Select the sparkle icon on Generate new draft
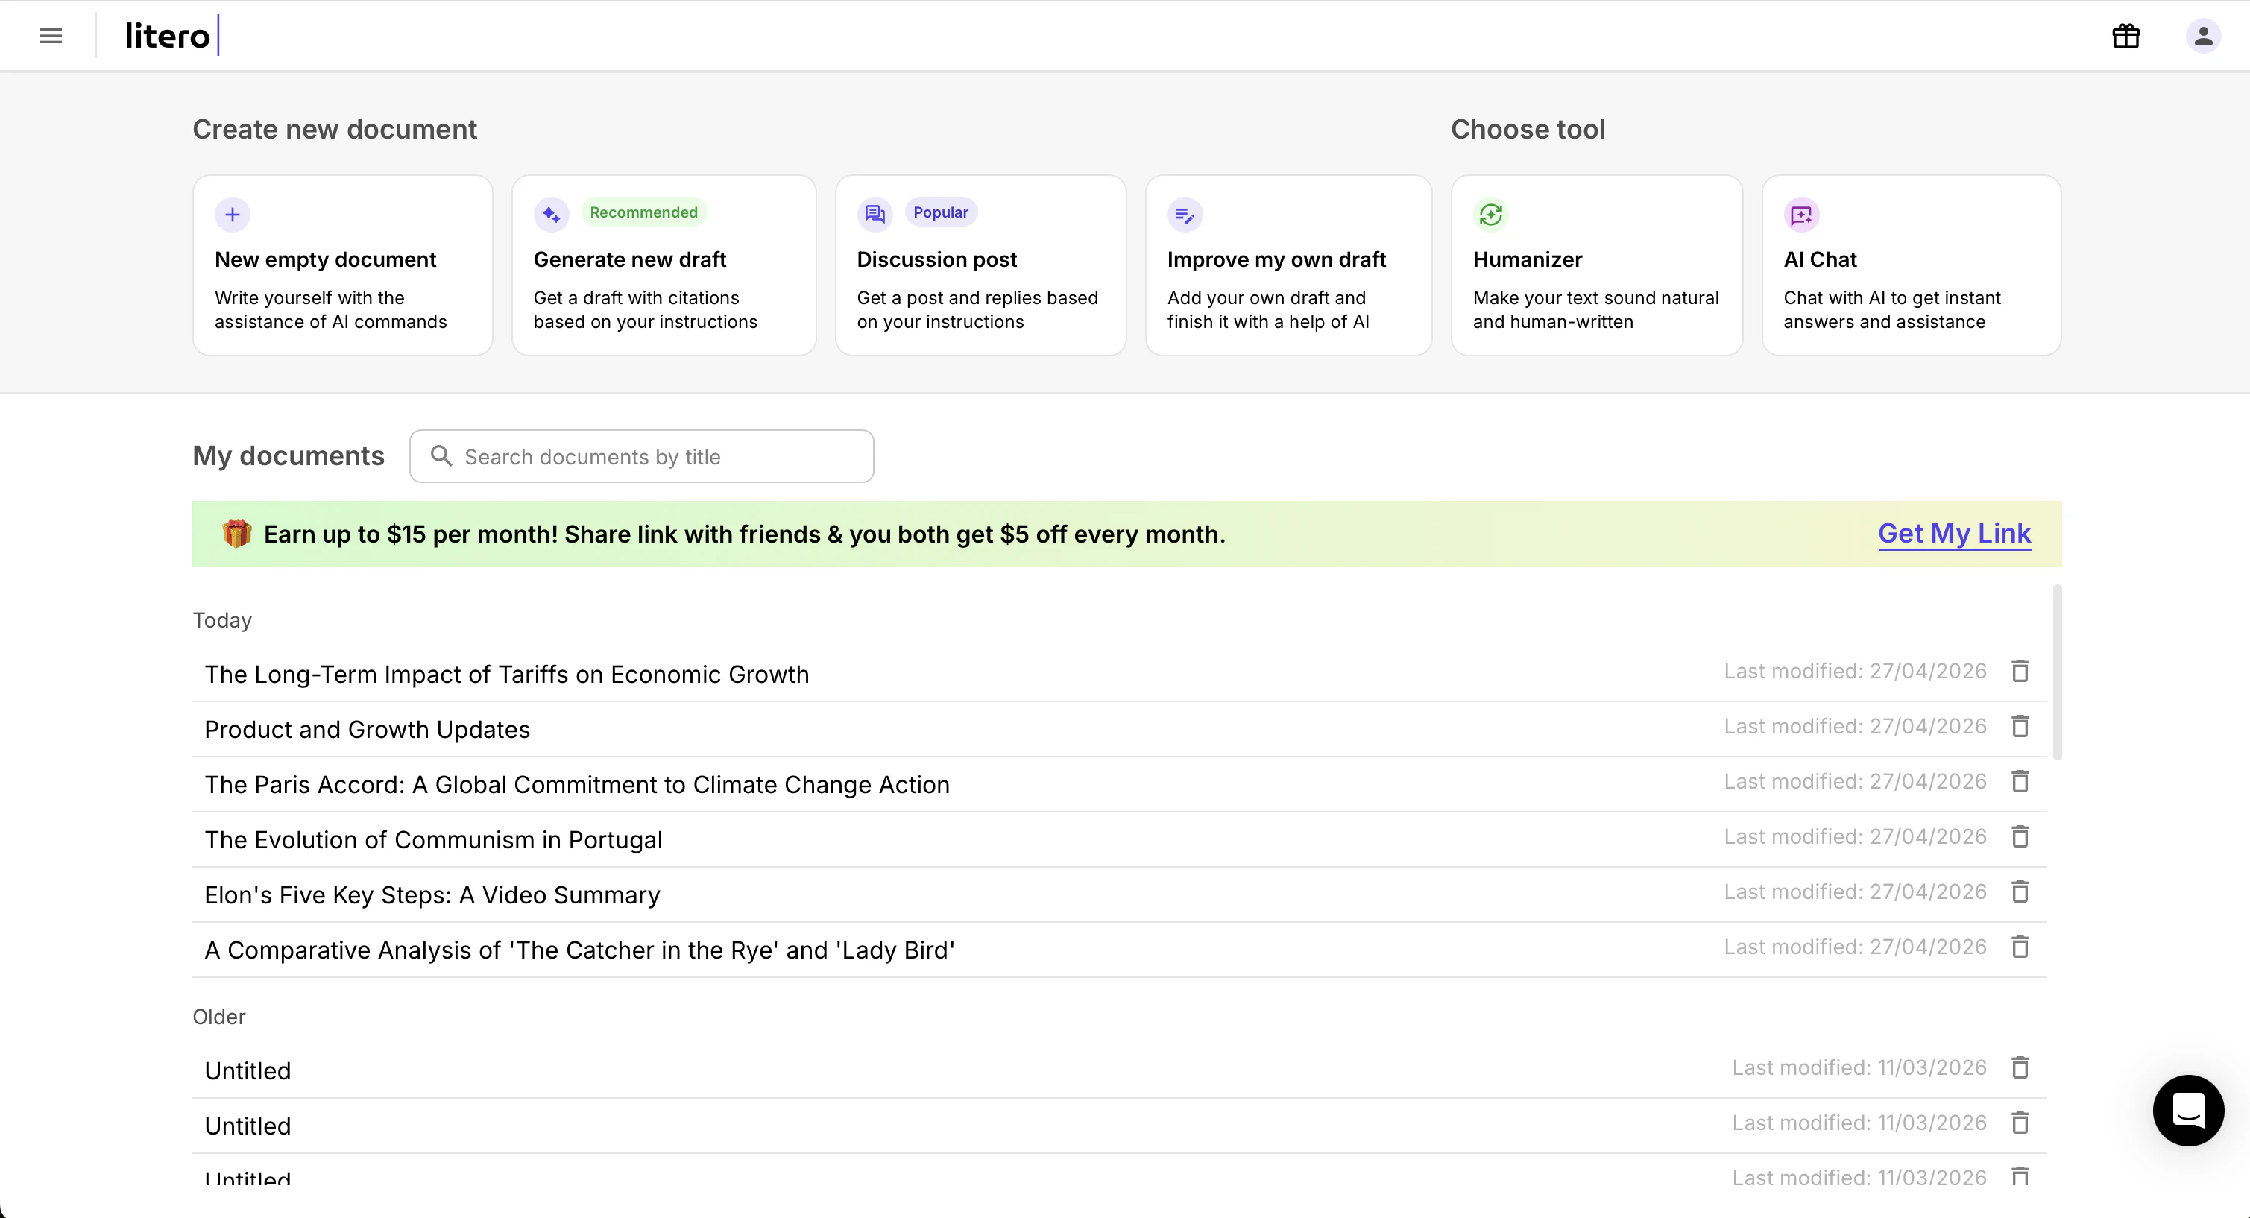 point(550,213)
